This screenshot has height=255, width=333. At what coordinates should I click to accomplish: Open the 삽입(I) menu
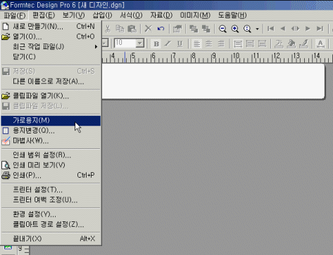pyautogui.click(x=102, y=15)
